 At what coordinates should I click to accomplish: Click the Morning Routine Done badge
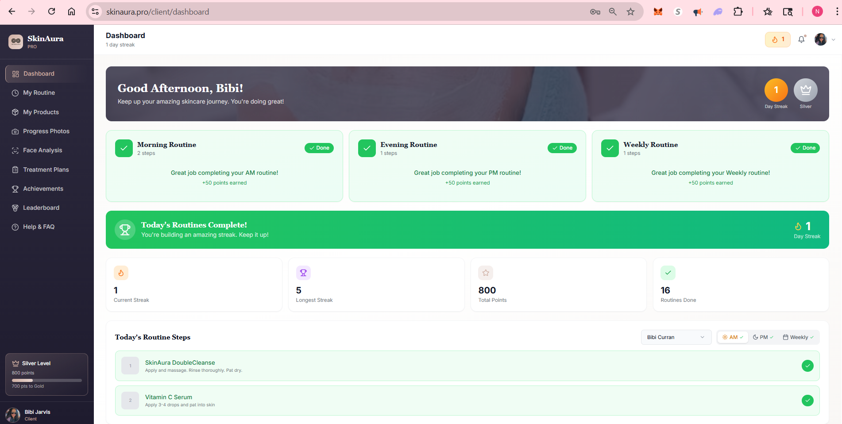tap(319, 148)
